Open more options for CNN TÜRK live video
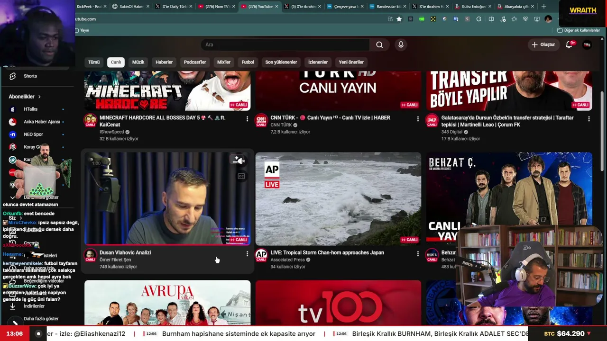 click(418, 119)
